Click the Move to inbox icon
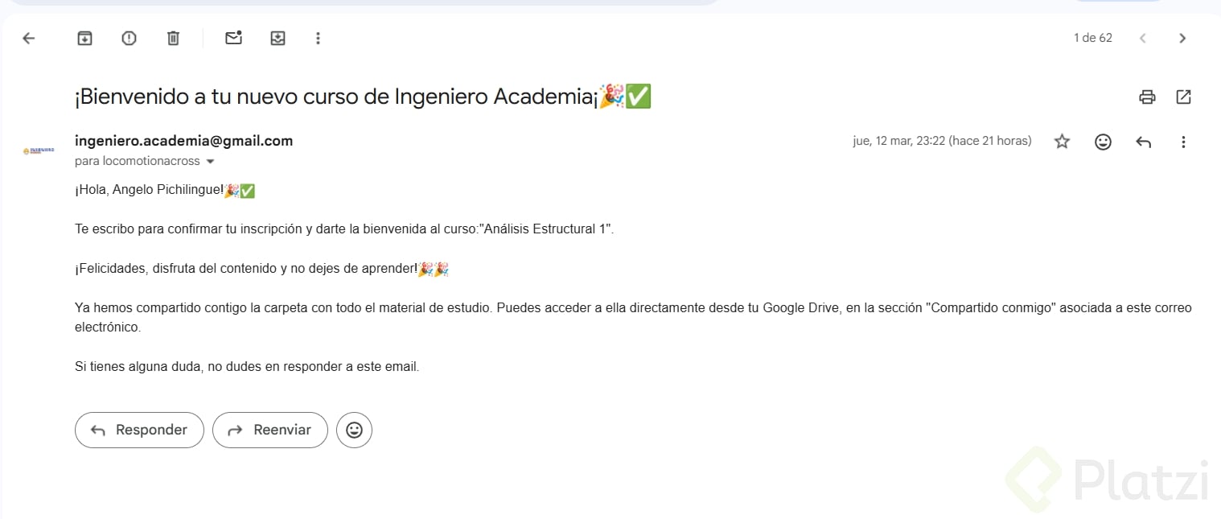Viewport: 1221px width, 519px height. pyautogui.click(x=277, y=38)
